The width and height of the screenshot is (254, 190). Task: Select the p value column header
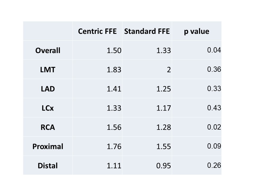tap(197, 31)
